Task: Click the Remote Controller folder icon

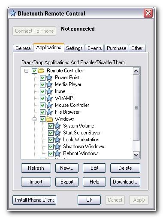Action: [41, 71]
